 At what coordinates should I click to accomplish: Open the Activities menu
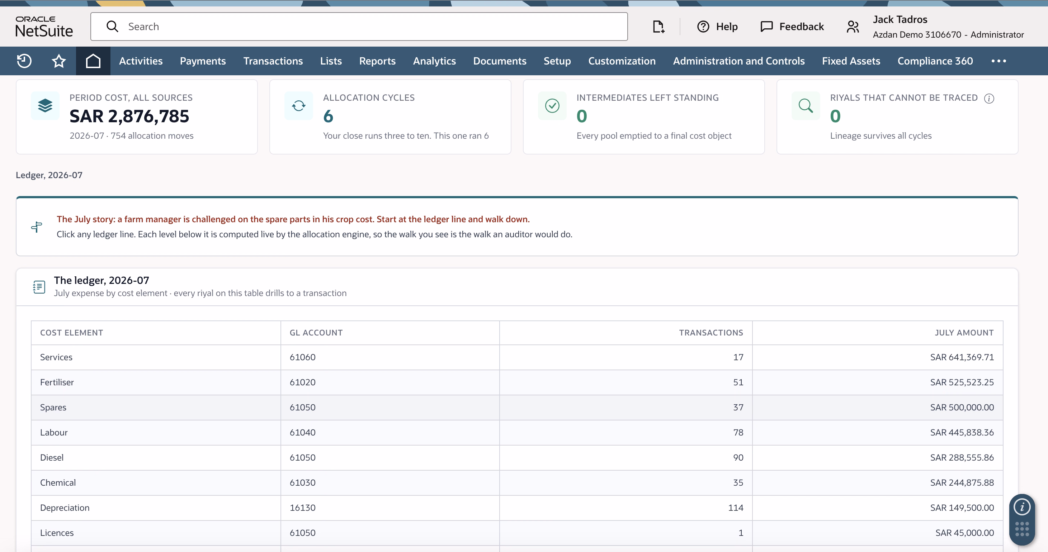coord(141,61)
